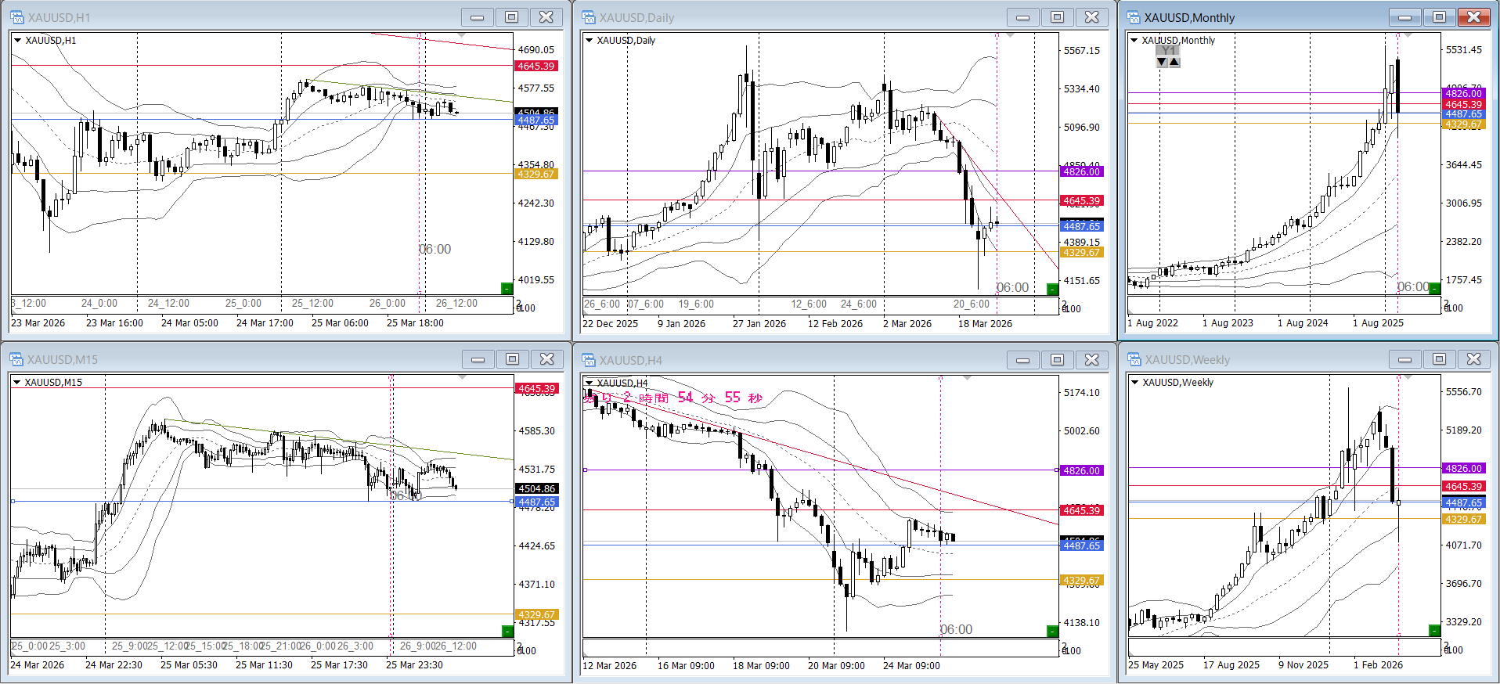Click the XAUUSD,H4 title bar chart icon
This screenshot has height=684, width=1500.
[x=588, y=360]
